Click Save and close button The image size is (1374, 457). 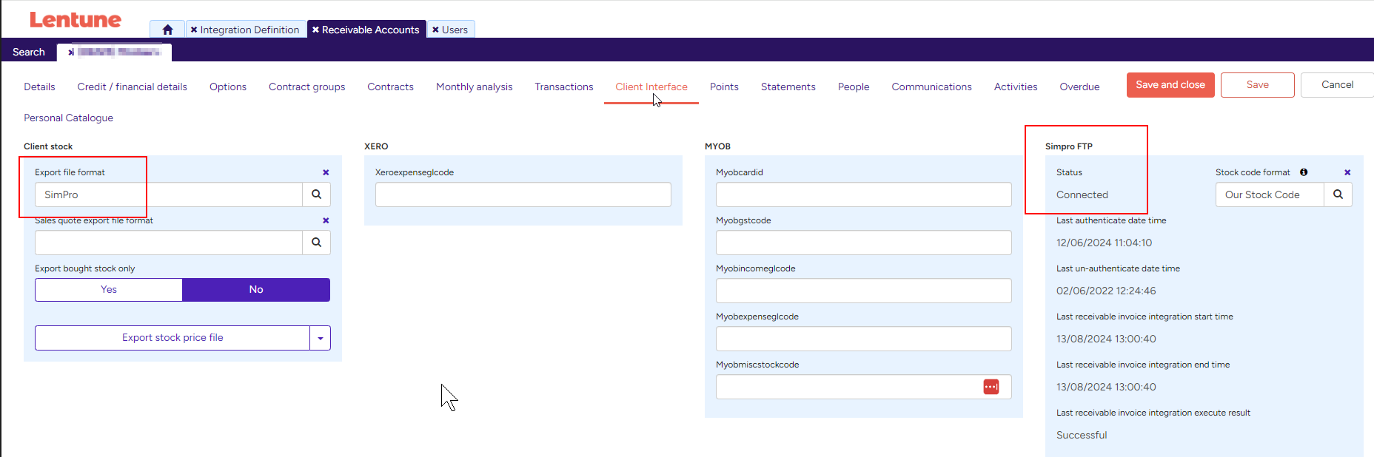(x=1170, y=85)
